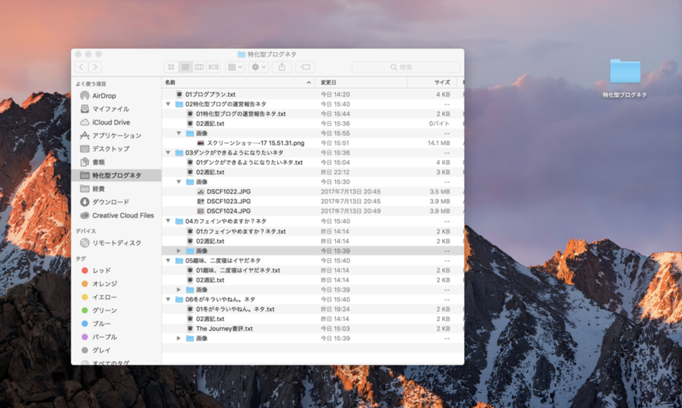Focus the 検索 search field

pyautogui.click(x=406, y=67)
